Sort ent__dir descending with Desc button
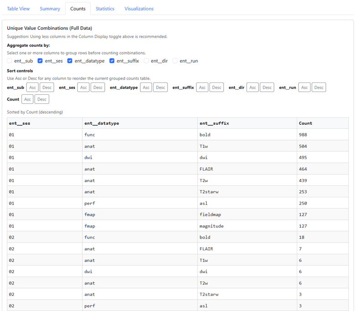Image resolution: width=356 pixels, height=311 pixels. coord(267,87)
